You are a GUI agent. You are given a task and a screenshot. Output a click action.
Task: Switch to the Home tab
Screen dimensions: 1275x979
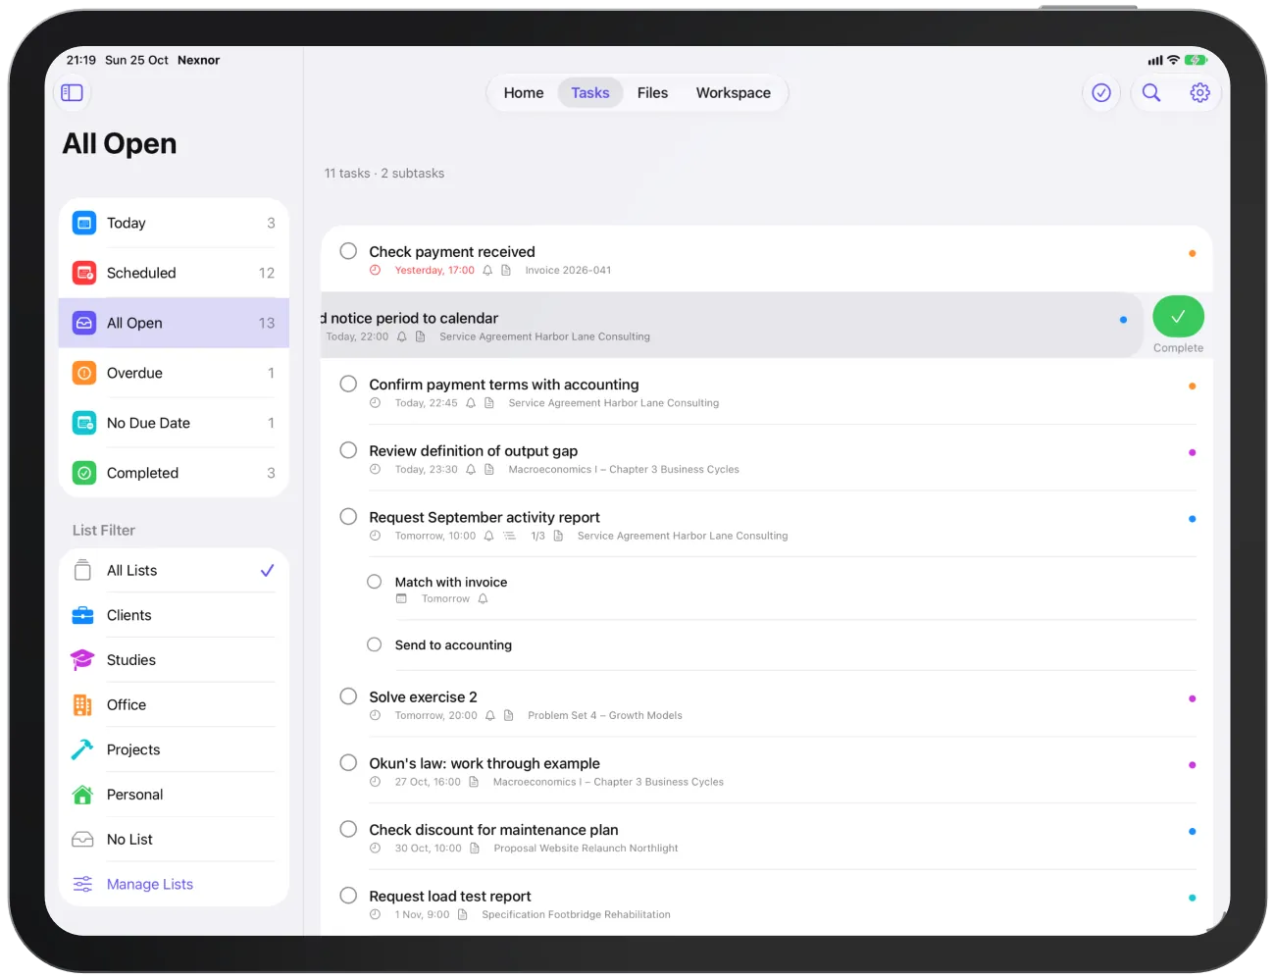(x=524, y=93)
